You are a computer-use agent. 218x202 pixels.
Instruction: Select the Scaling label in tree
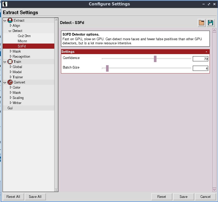click(18, 98)
